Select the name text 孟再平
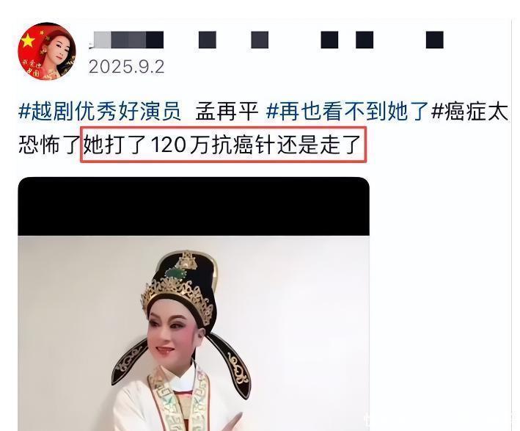Image resolution: width=520 pixels, height=431 pixels. coord(227,111)
